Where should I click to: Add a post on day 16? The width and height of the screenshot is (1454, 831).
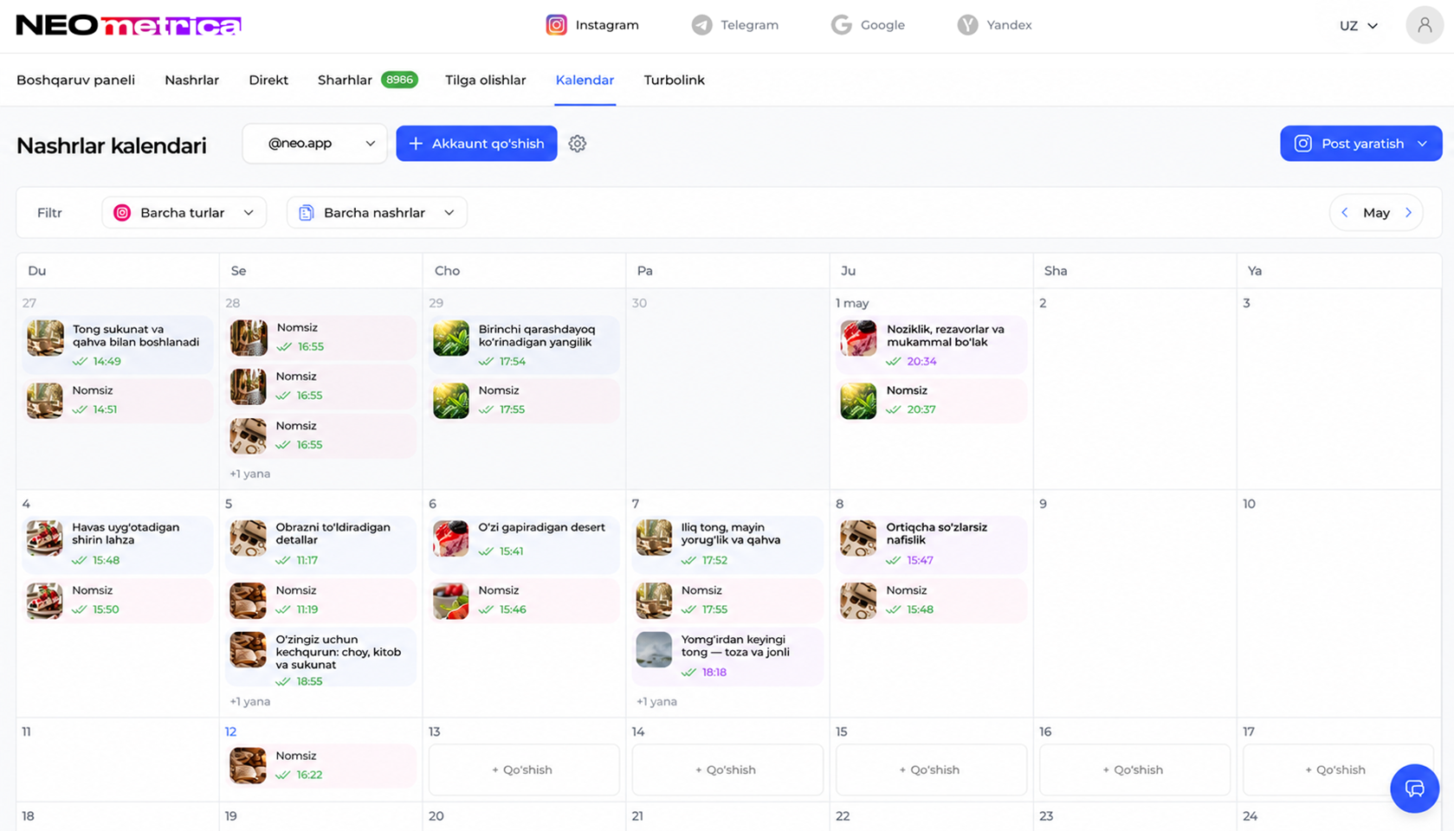pyautogui.click(x=1134, y=770)
